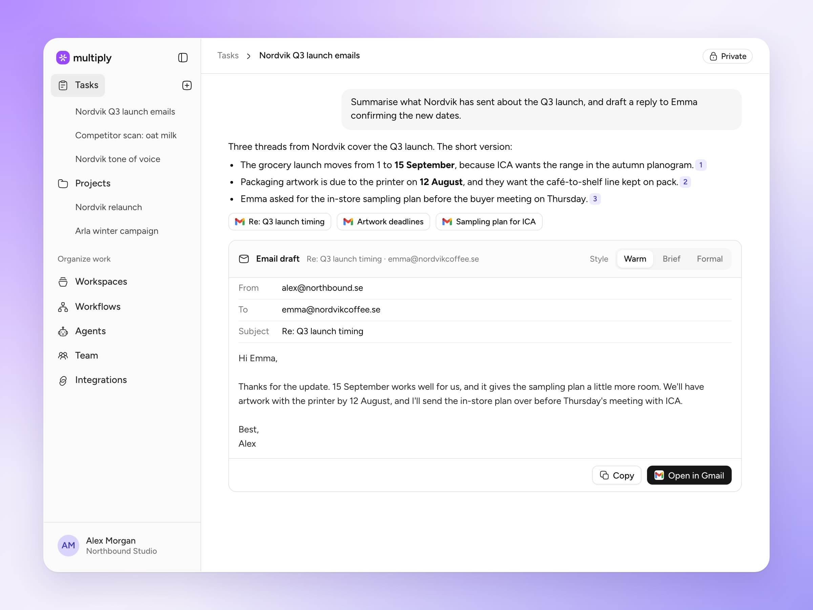Image resolution: width=813 pixels, height=610 pixels.
Task: Collapse the sidebar with the panel icon
Action: click(x=183, y=58)
